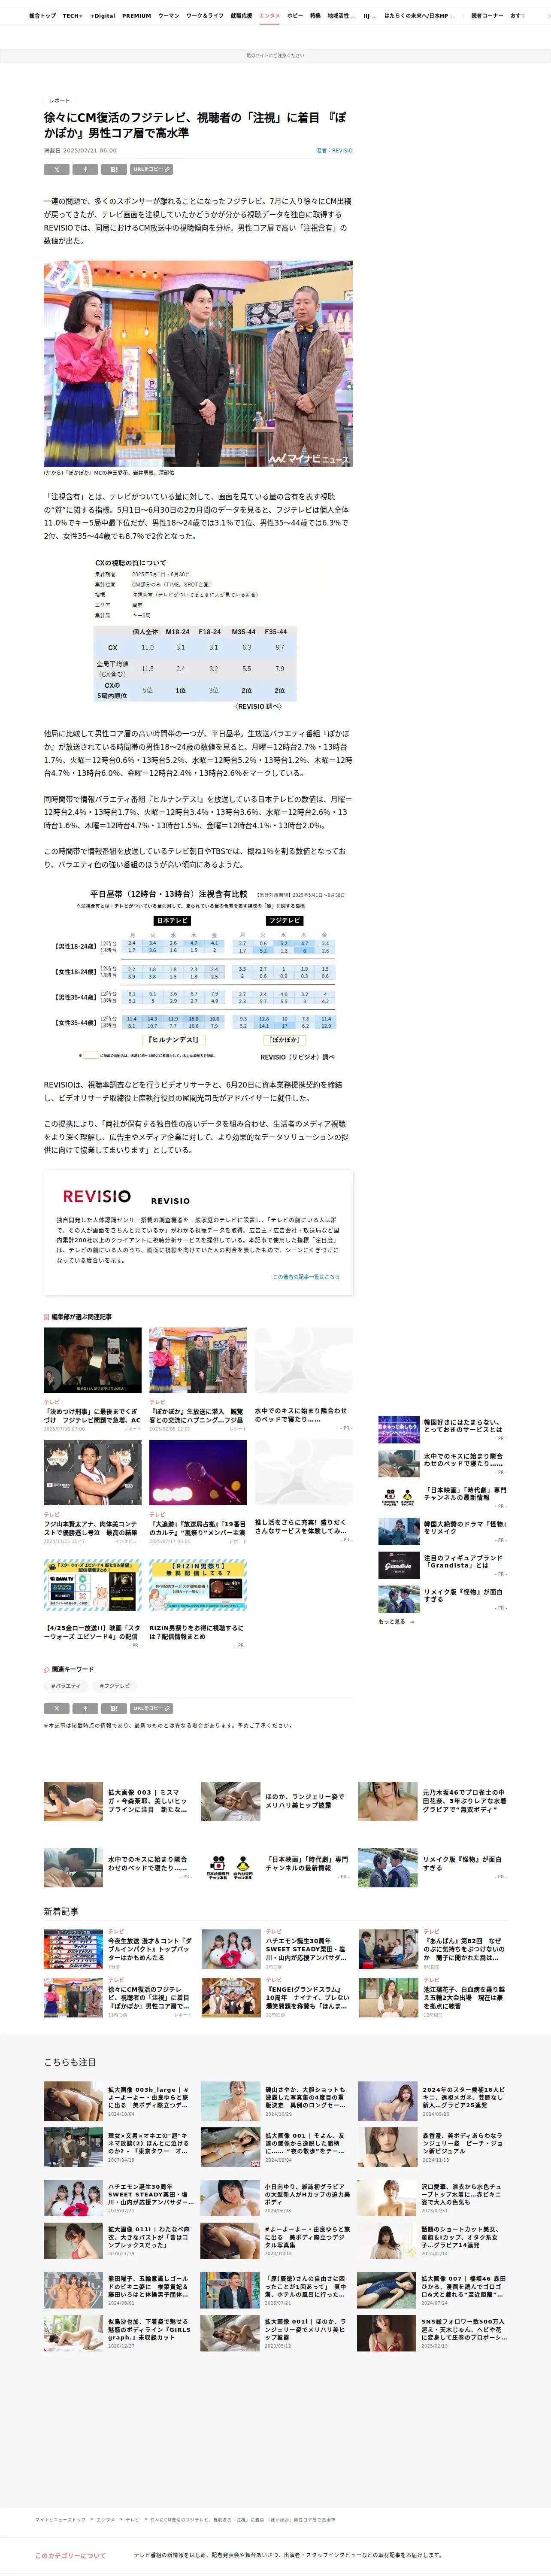The height and width of the screenshot is (2576, 551).
Task: Click #バラエティ keyword tag
Action: point(66,1686)
